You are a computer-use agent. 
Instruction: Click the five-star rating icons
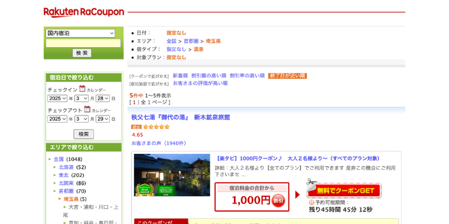click(x=157, y=127)
